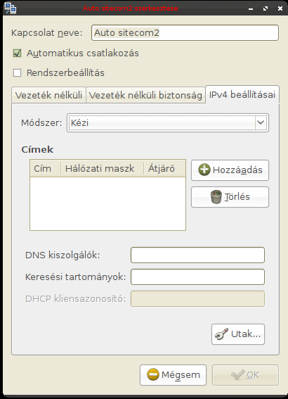Maximize the Auto sitecom2 window
This screenshot has width=288, height=399.
pyautogui.click(x=266, y=8)
